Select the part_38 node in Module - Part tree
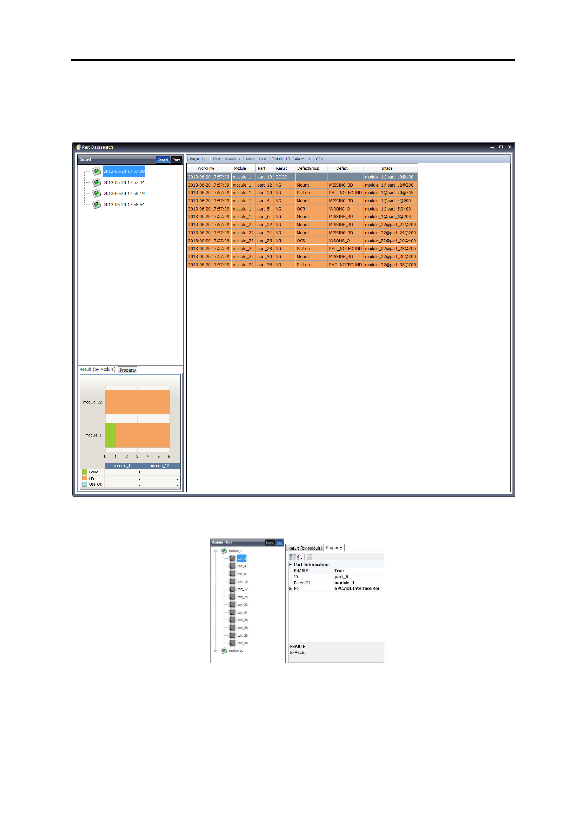The height and width of the screenshot is (827, 585). coord(242,643)
